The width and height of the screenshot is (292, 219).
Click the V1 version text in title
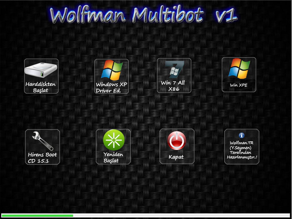227,16
